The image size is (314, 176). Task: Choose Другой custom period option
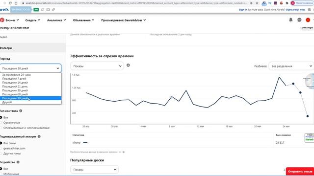(x=30, y=102)
